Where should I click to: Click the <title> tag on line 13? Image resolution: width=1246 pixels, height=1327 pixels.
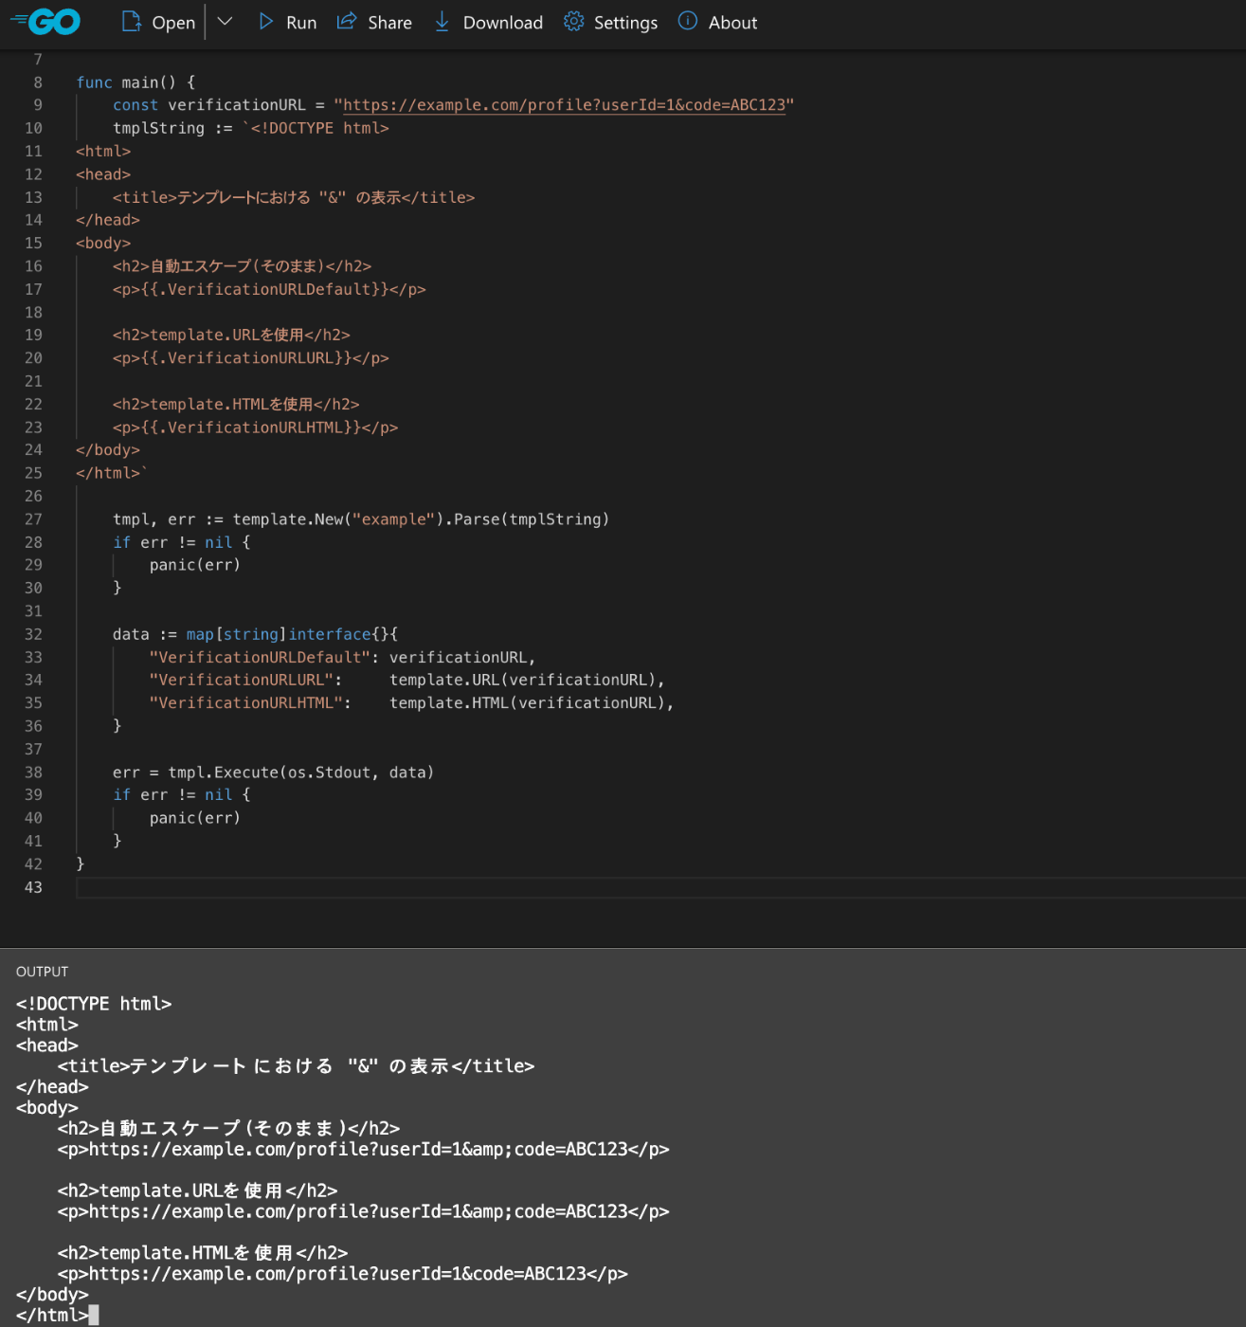coord(294,197)
